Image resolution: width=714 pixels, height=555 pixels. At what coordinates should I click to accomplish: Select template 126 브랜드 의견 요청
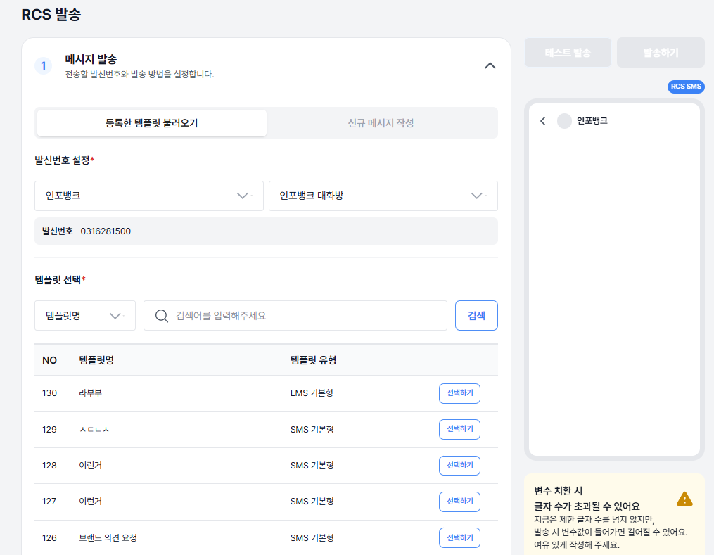click(459, 537)
